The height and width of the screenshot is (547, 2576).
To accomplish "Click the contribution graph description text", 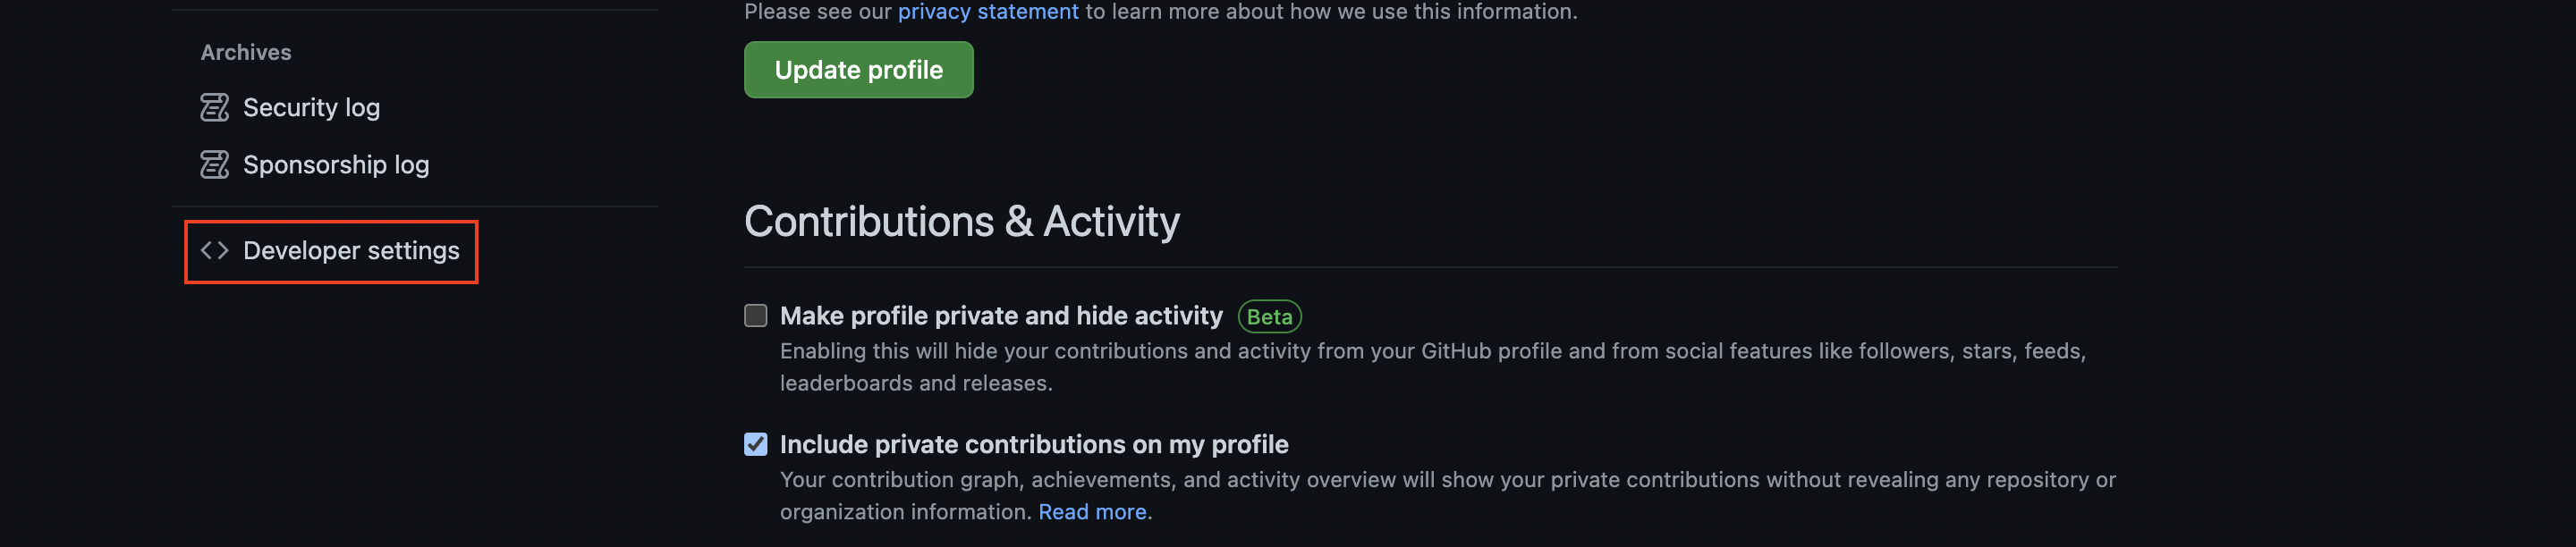I will [x=1448, y=496].
